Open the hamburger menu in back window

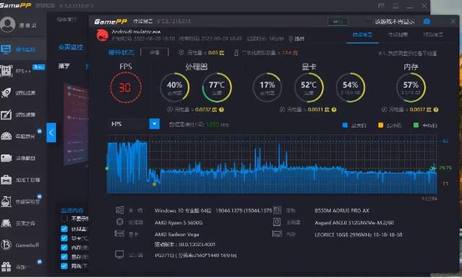pyautogui.click(x=396, y=6)
